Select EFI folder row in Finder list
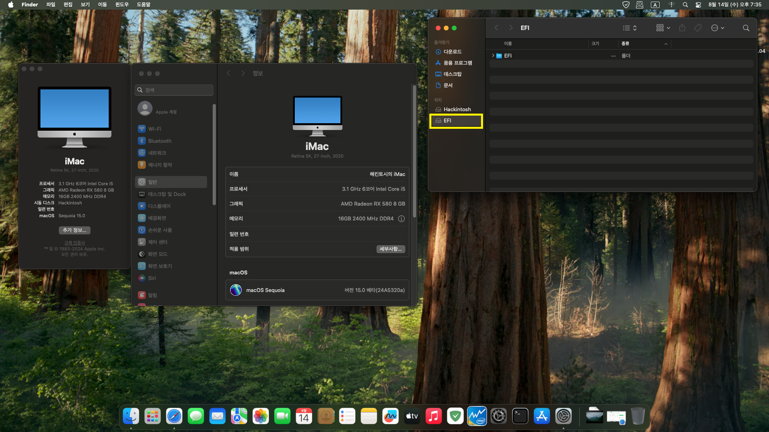769x432 pixels. pyautogui.click(x=621, y=56)
